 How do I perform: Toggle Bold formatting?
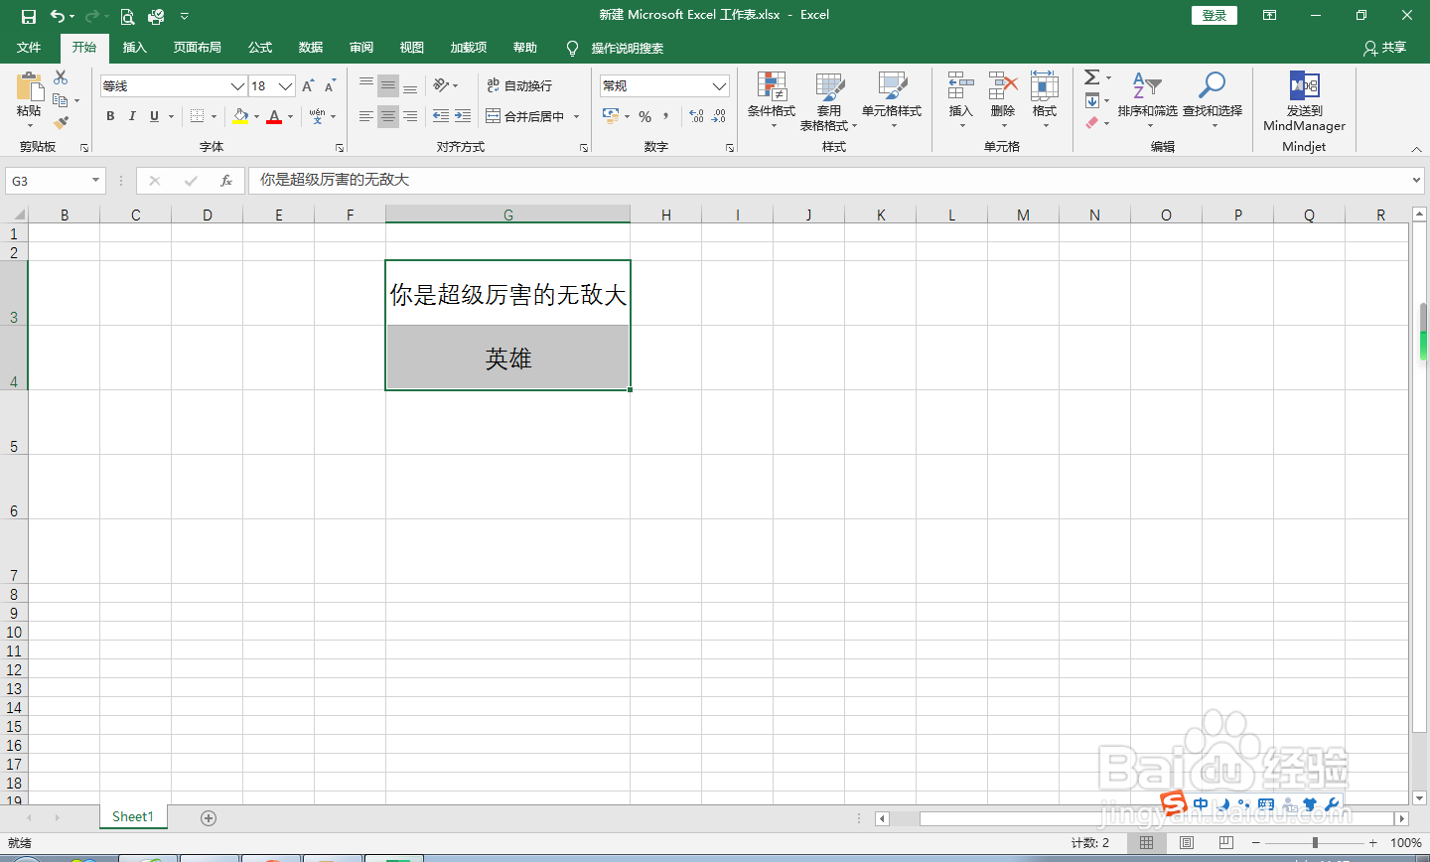110,116
